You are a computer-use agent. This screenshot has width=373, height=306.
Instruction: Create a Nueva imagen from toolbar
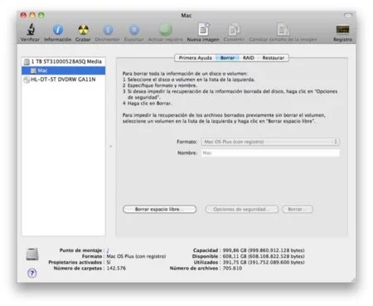pyautogui.click(x=203, y=29)
